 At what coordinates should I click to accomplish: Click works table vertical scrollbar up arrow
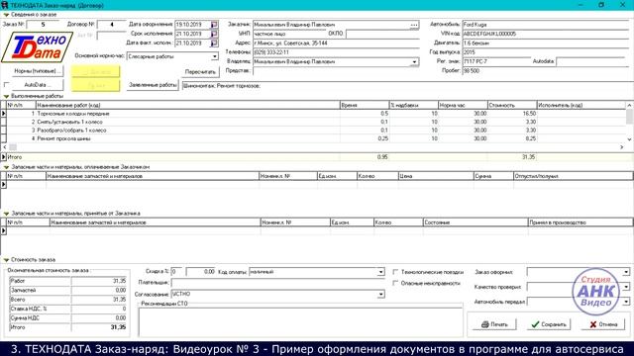click(x=629, y=105)
